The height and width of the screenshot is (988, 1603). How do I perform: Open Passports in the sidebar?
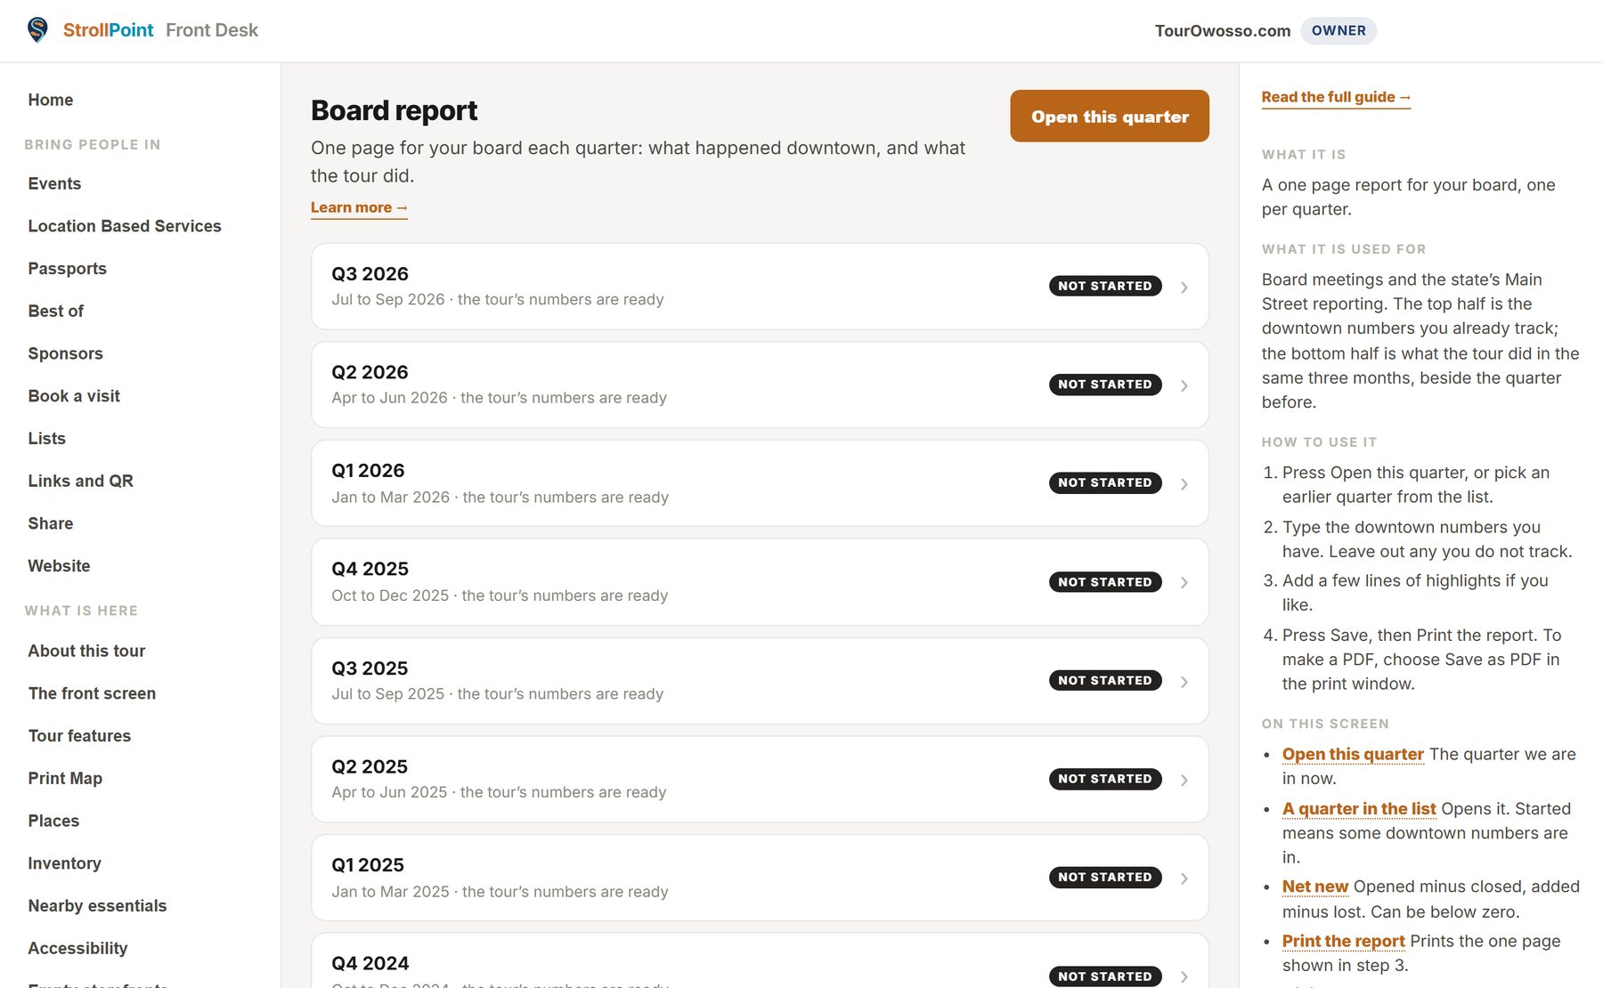[x=68, y=269]
